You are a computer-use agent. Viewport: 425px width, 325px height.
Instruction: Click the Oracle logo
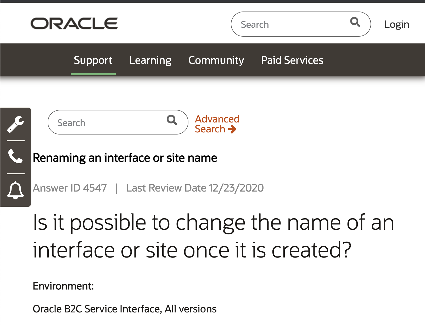pyautogui.click(x=74, y=24)
